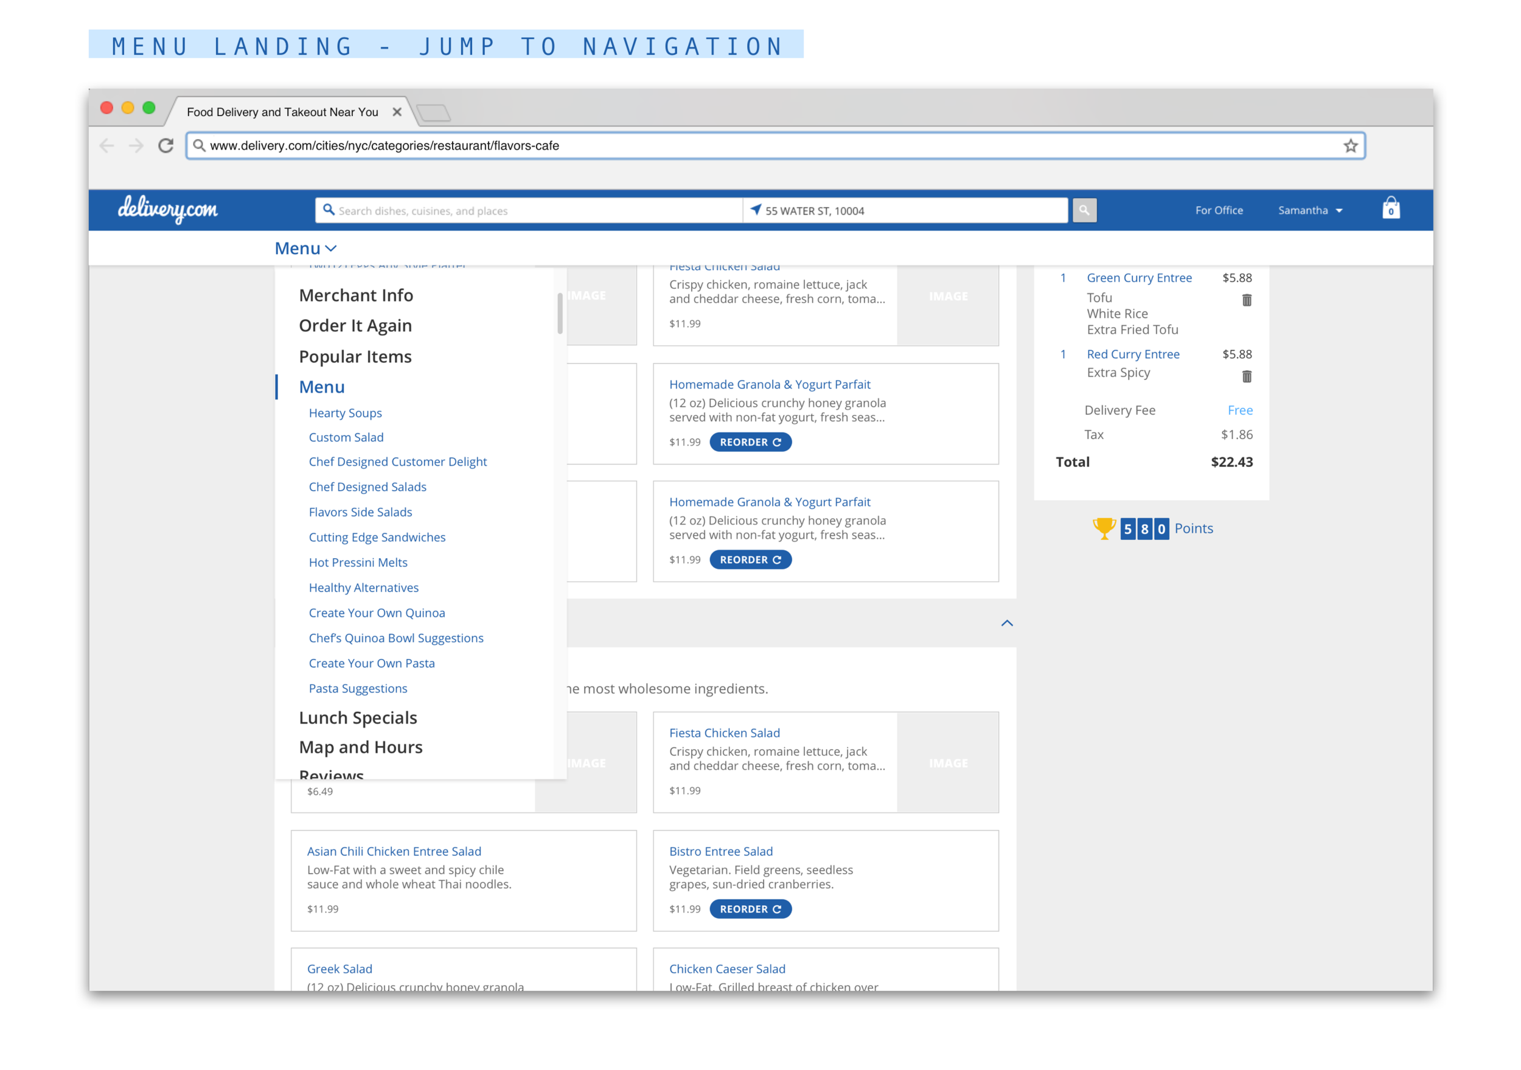Screen dimensions: 1521x1070
Task: Select Hearty Soups category link
Action: pyautogui.click(x=344, y=413)
